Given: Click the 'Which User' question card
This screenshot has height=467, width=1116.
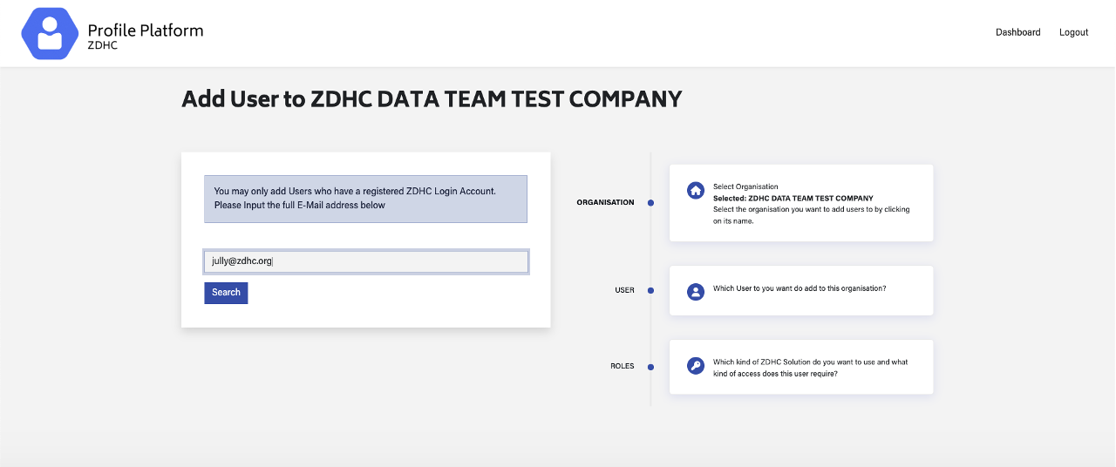Looking at the screenshot, I should pyautogui.click(x=800, y=288).
